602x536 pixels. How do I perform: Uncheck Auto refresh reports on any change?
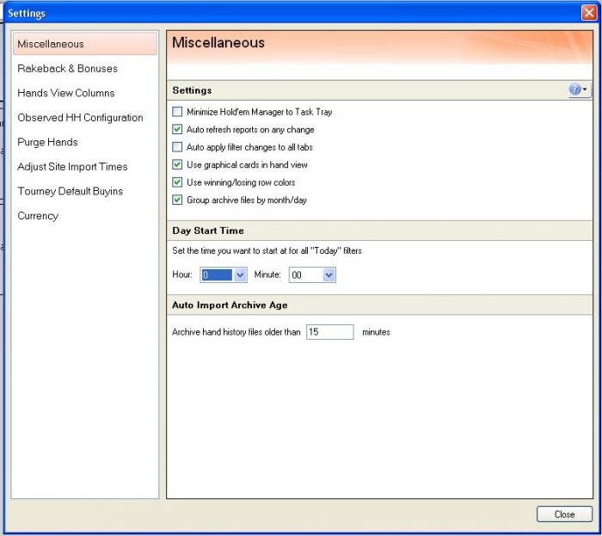click(177, 129)
